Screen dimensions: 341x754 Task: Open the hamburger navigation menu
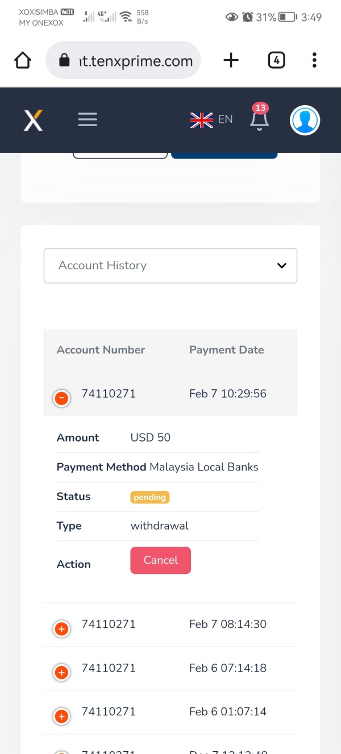click(x=88, y=119)
